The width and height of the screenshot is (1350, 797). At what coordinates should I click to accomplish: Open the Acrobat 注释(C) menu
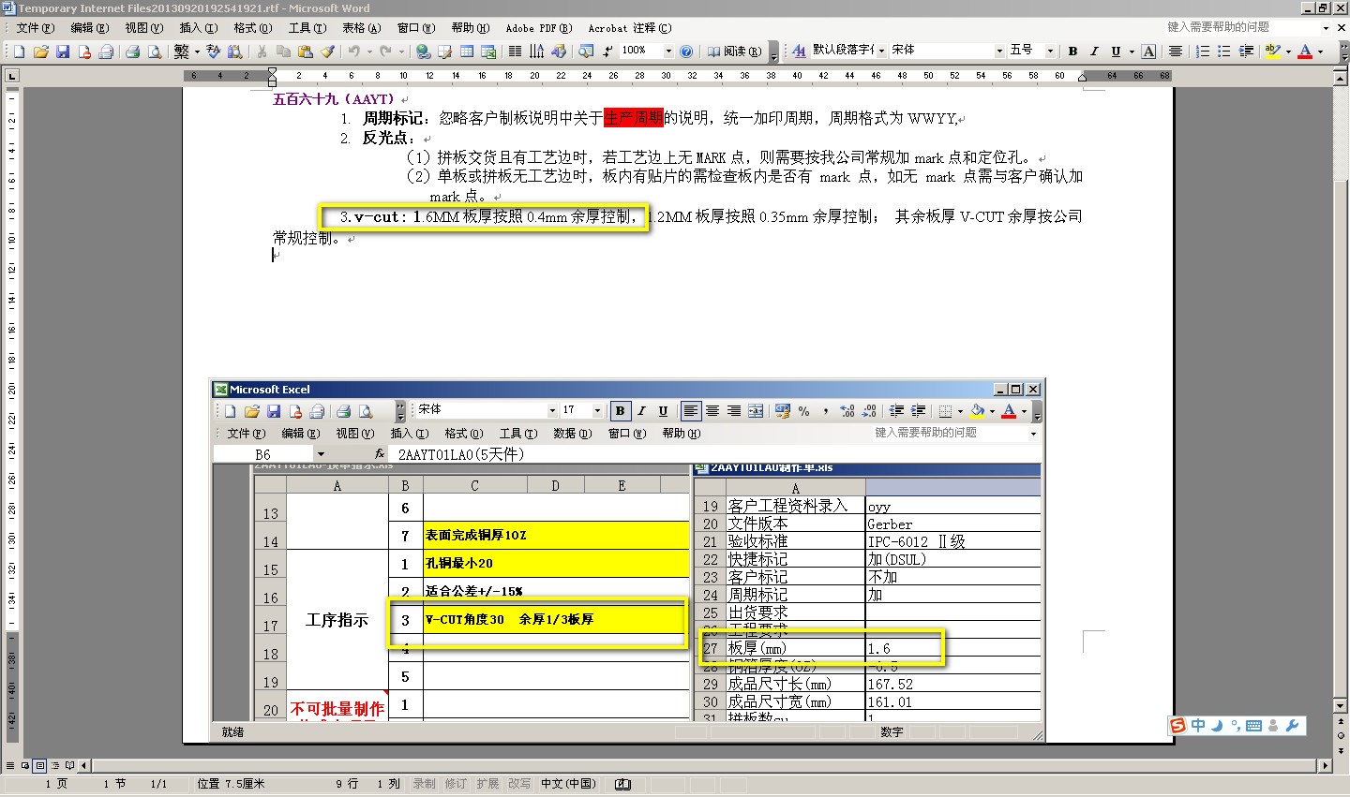click(629, 28)
